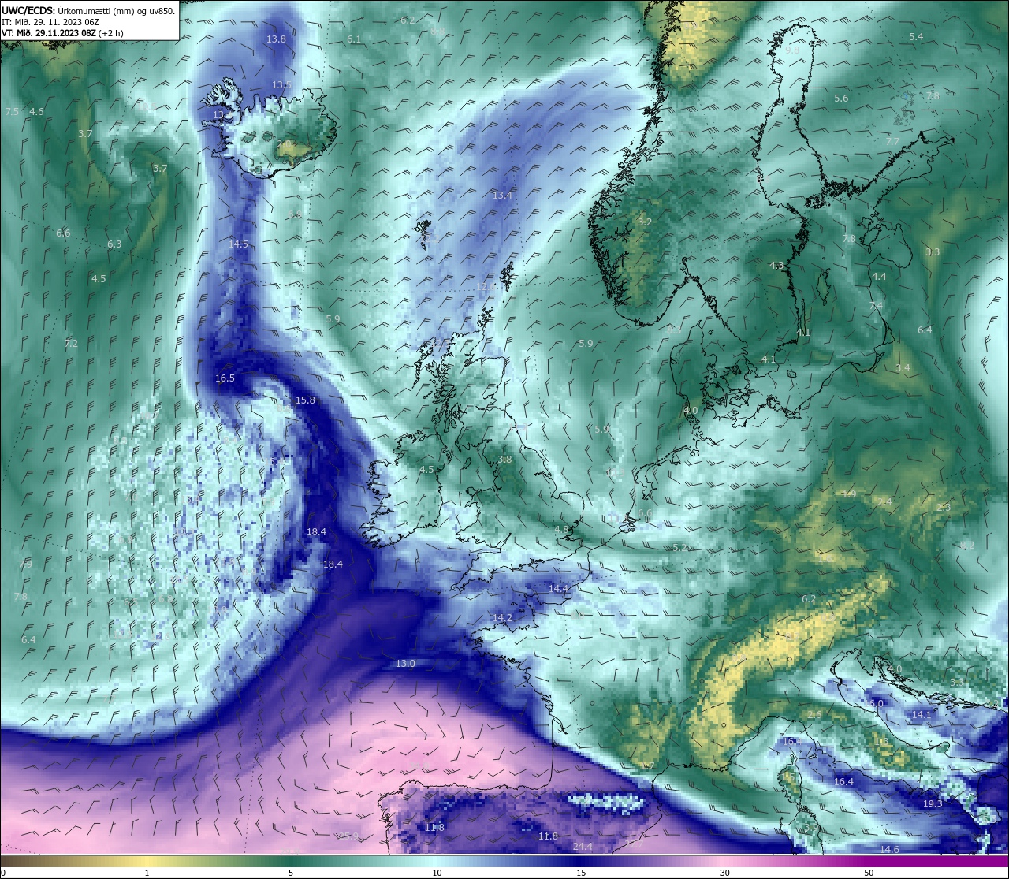Image resolution: width=1009 pixels, height=879 pixels.
Task: Click the magenta color bar segment near 50
Action: [x=869, y=861]
